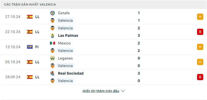Open the Las Palmas team name
Image resolution: width=207 pixels, height=100 pixels.
(68, 36)
